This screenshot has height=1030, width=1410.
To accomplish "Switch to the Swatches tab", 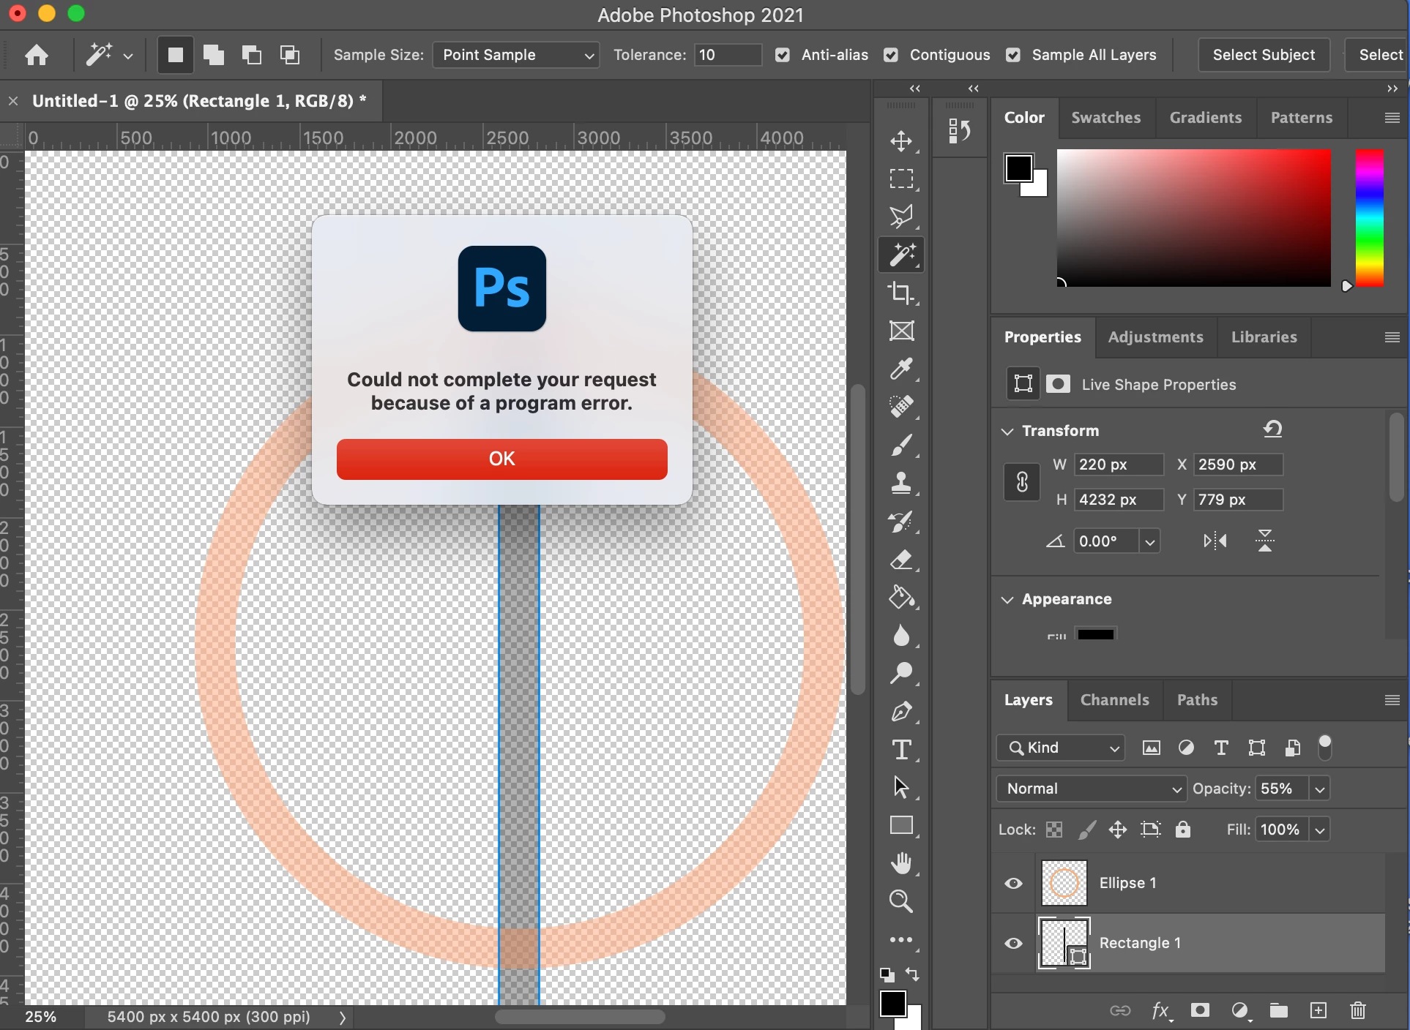I will tap(1105, 118).
